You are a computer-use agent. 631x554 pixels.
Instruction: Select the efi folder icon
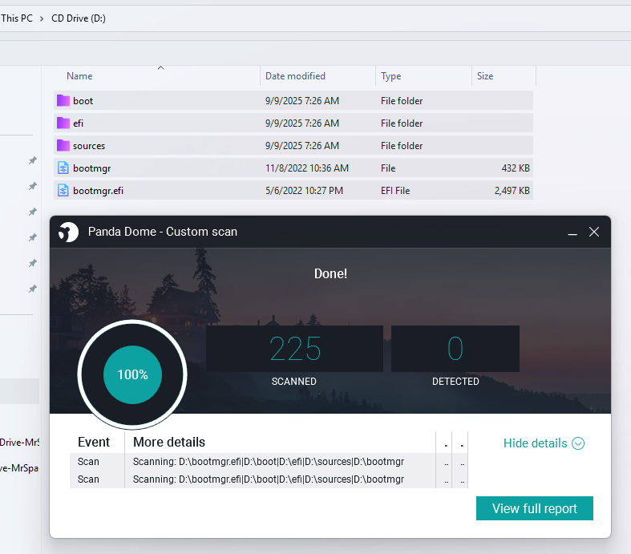[x=63, y=123]
